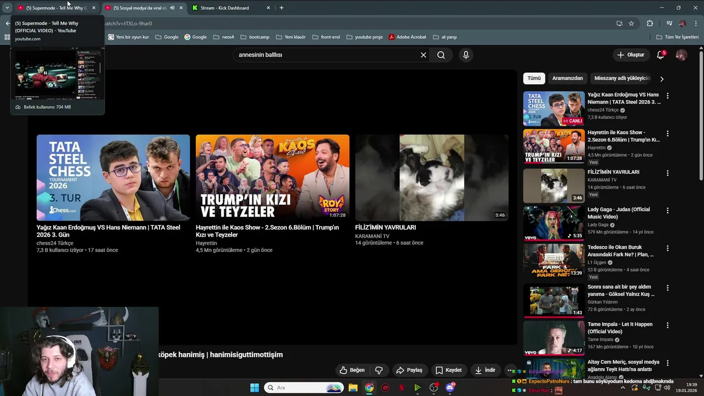Viewport: 704px width, 396px height.
Task: Open Chrome from the taskbar
Action: [x=369, y=388]
